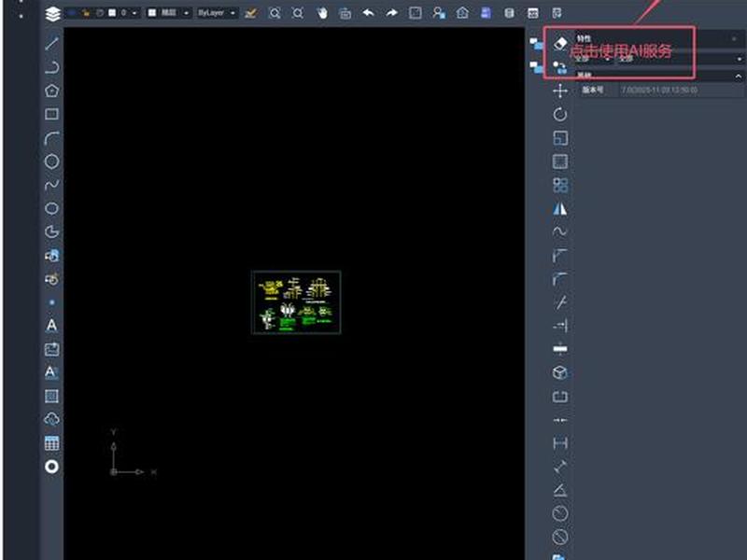Collapse the properties section with chevron
Viewport: 747px width, 560px height.
click(x=738, y=77)
